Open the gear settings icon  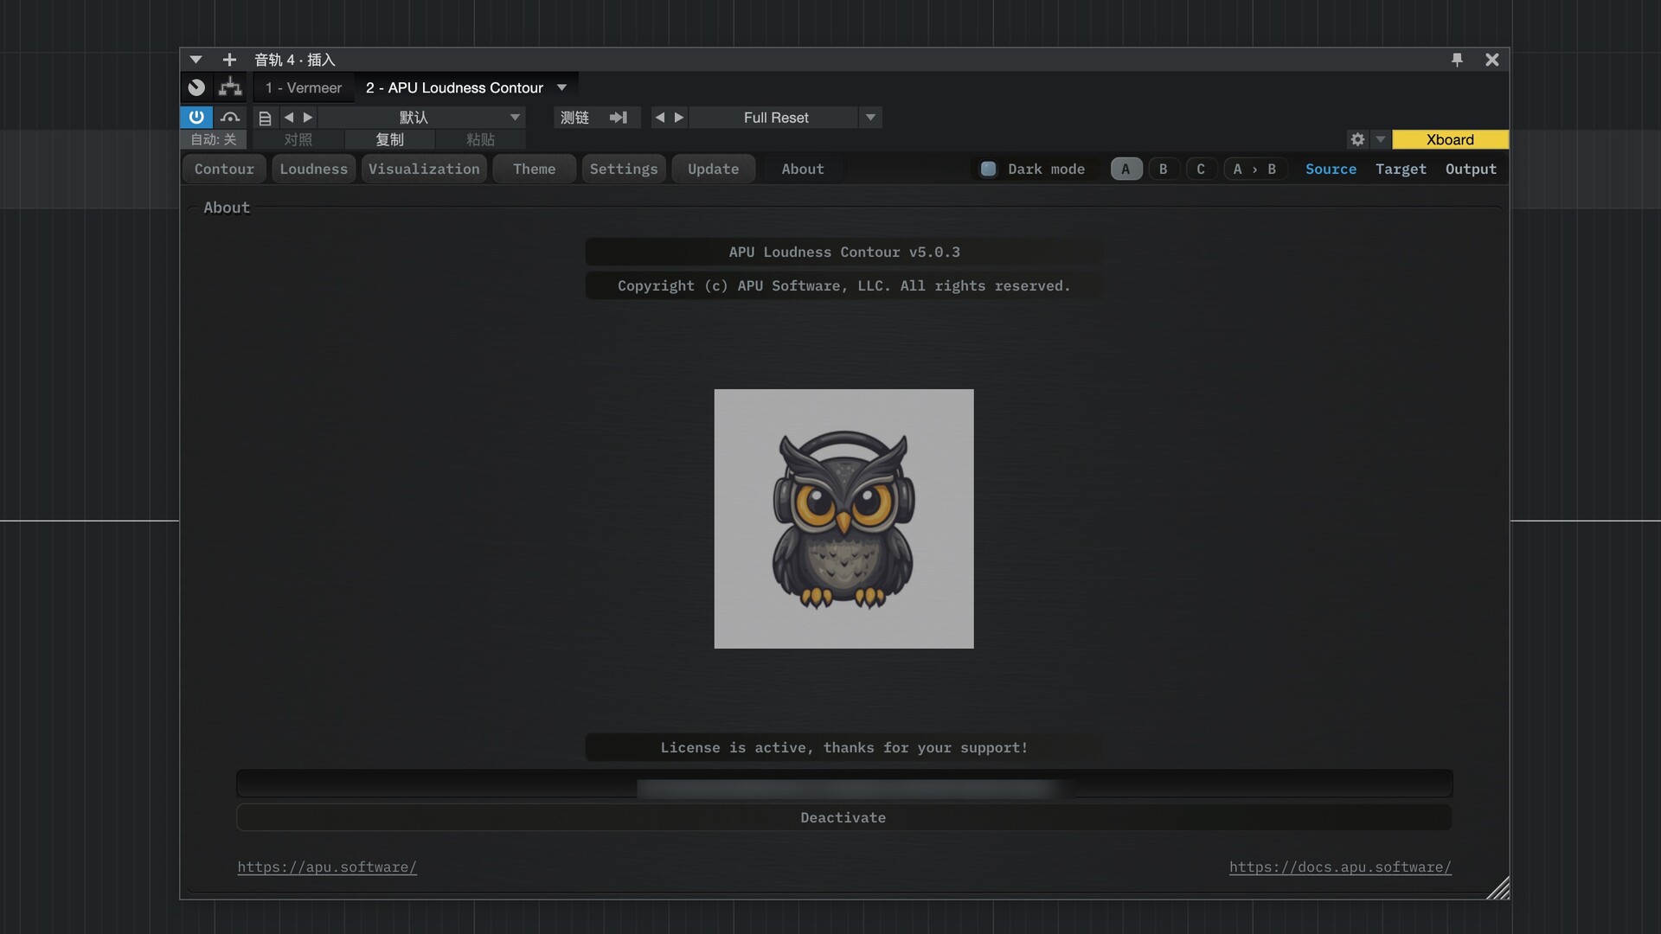[1357, 139]
